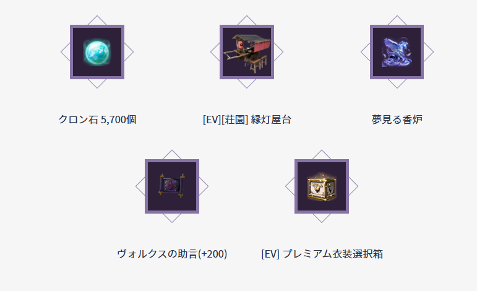Click the [EV] tag before [荘園]
Viewport: 477px width, 291px height.
[212, 119]
